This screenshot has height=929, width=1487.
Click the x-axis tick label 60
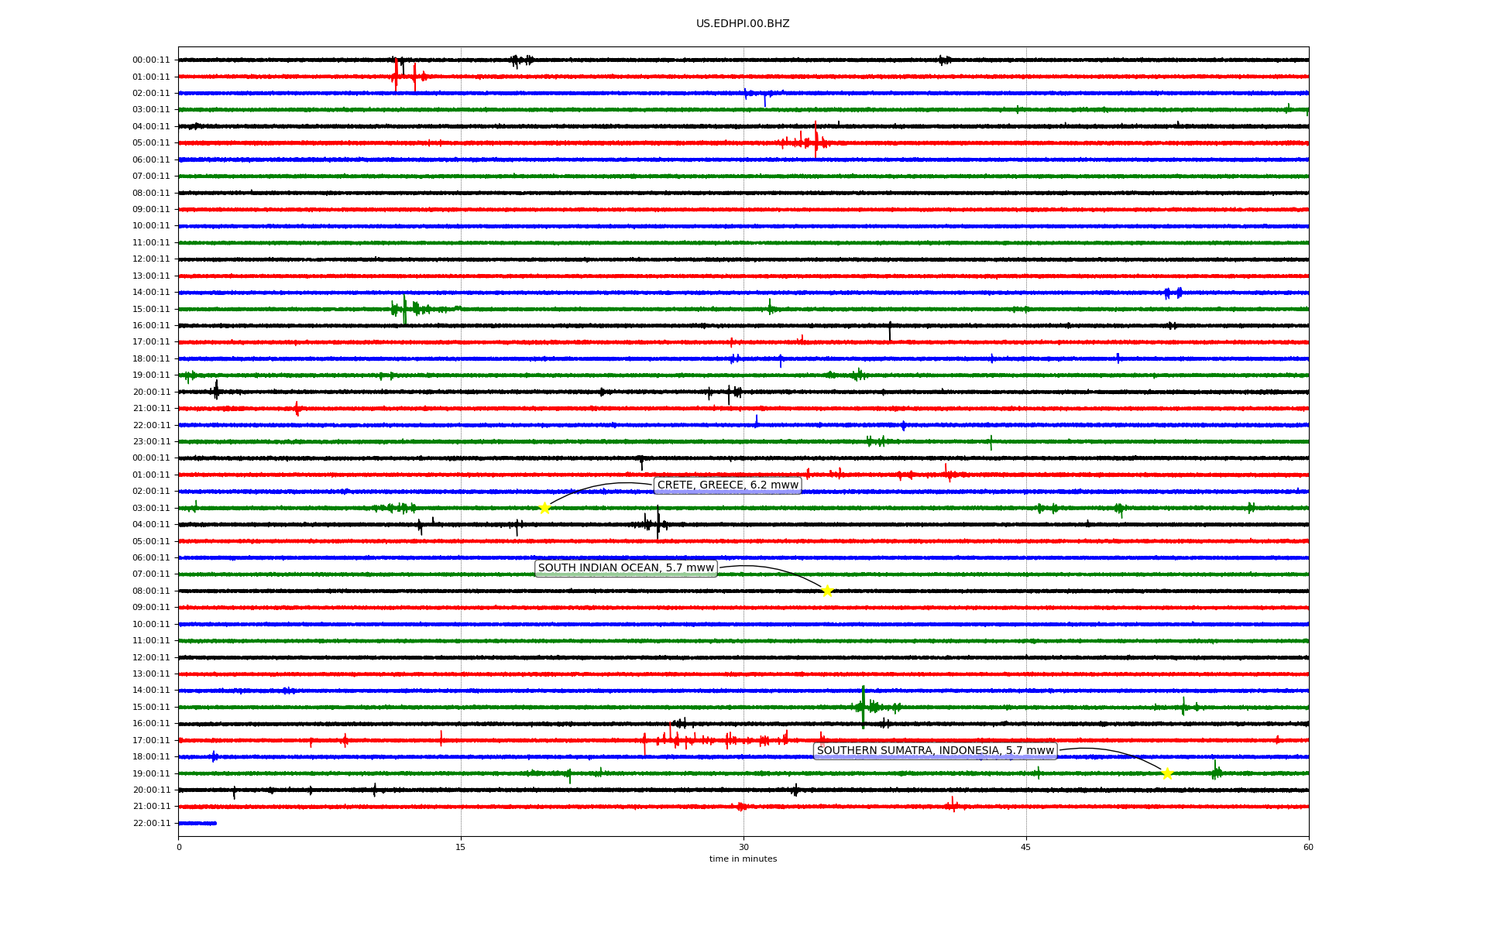[x=1308, y=847]
